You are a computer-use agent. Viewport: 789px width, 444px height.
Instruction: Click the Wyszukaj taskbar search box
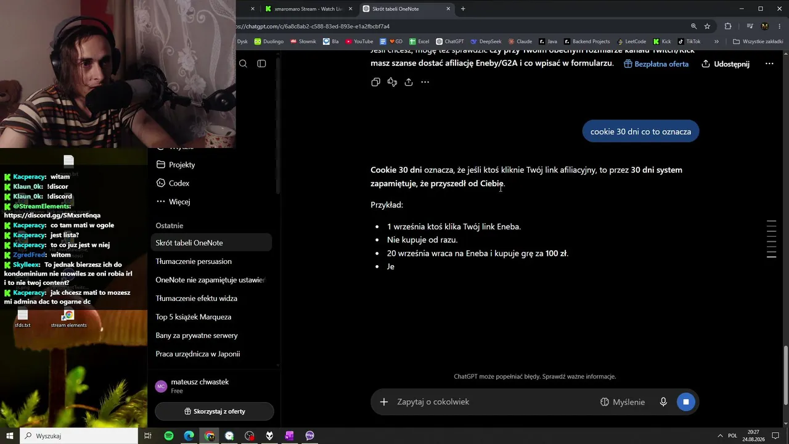point(79,436)
